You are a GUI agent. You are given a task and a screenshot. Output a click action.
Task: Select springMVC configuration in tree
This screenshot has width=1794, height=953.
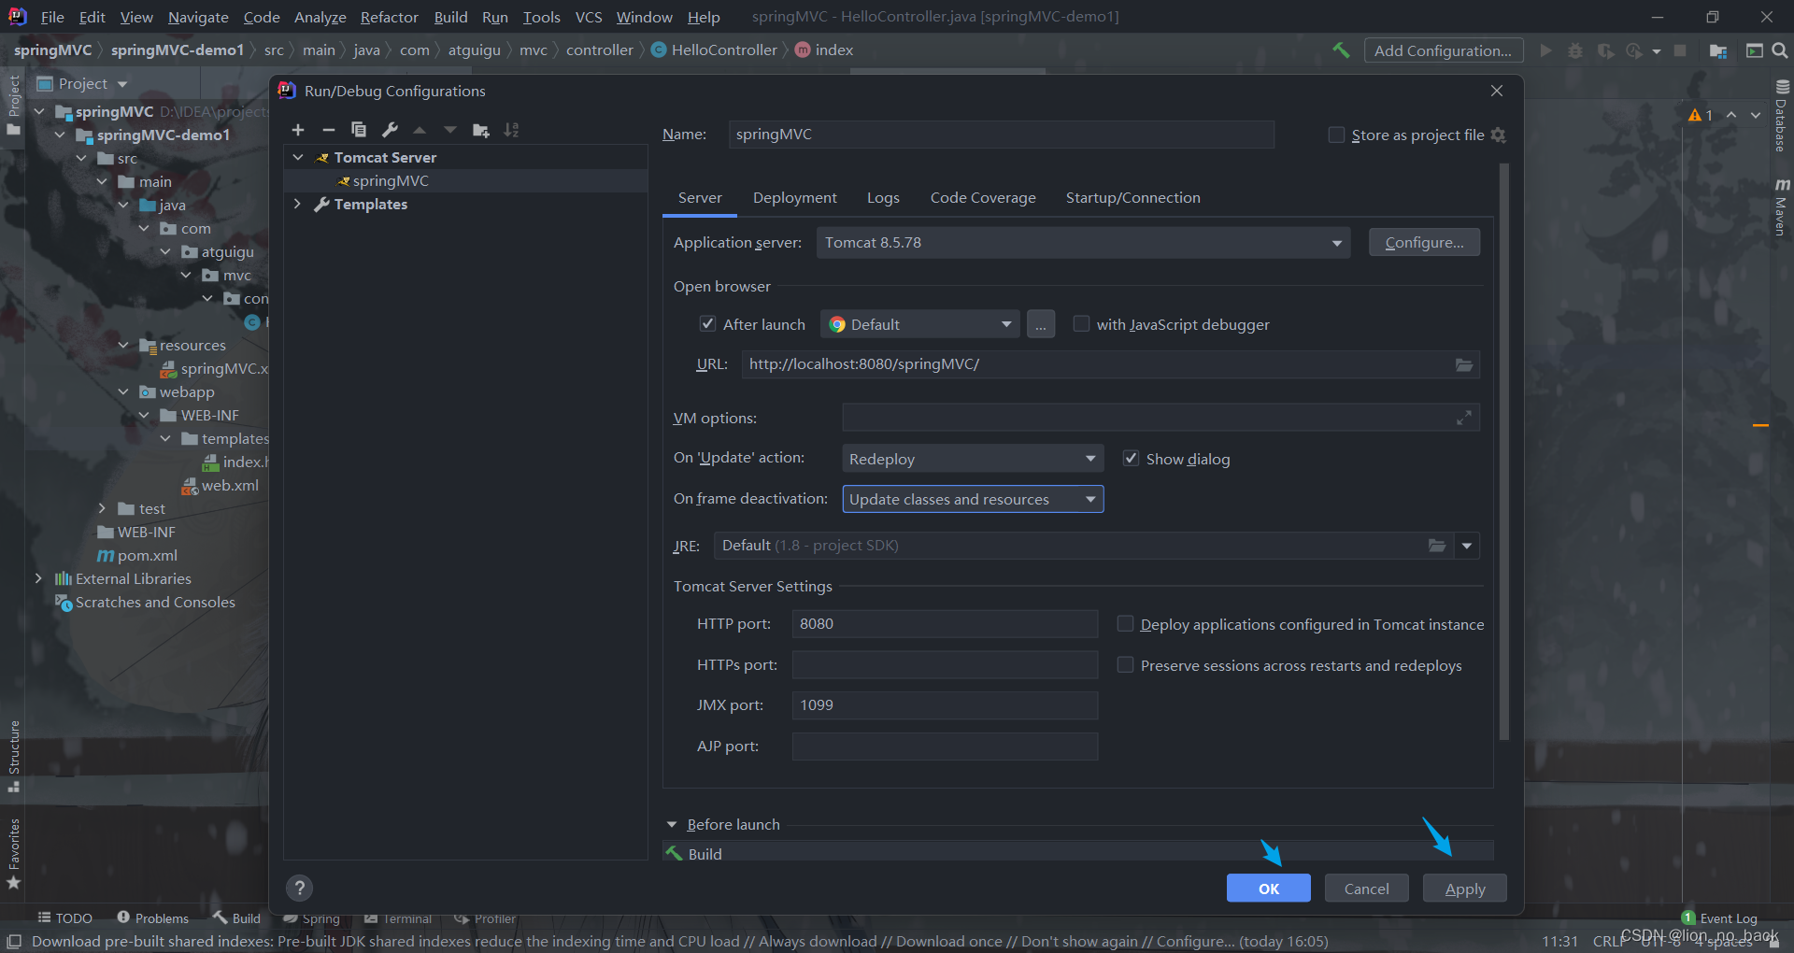[x=465, y=180]
